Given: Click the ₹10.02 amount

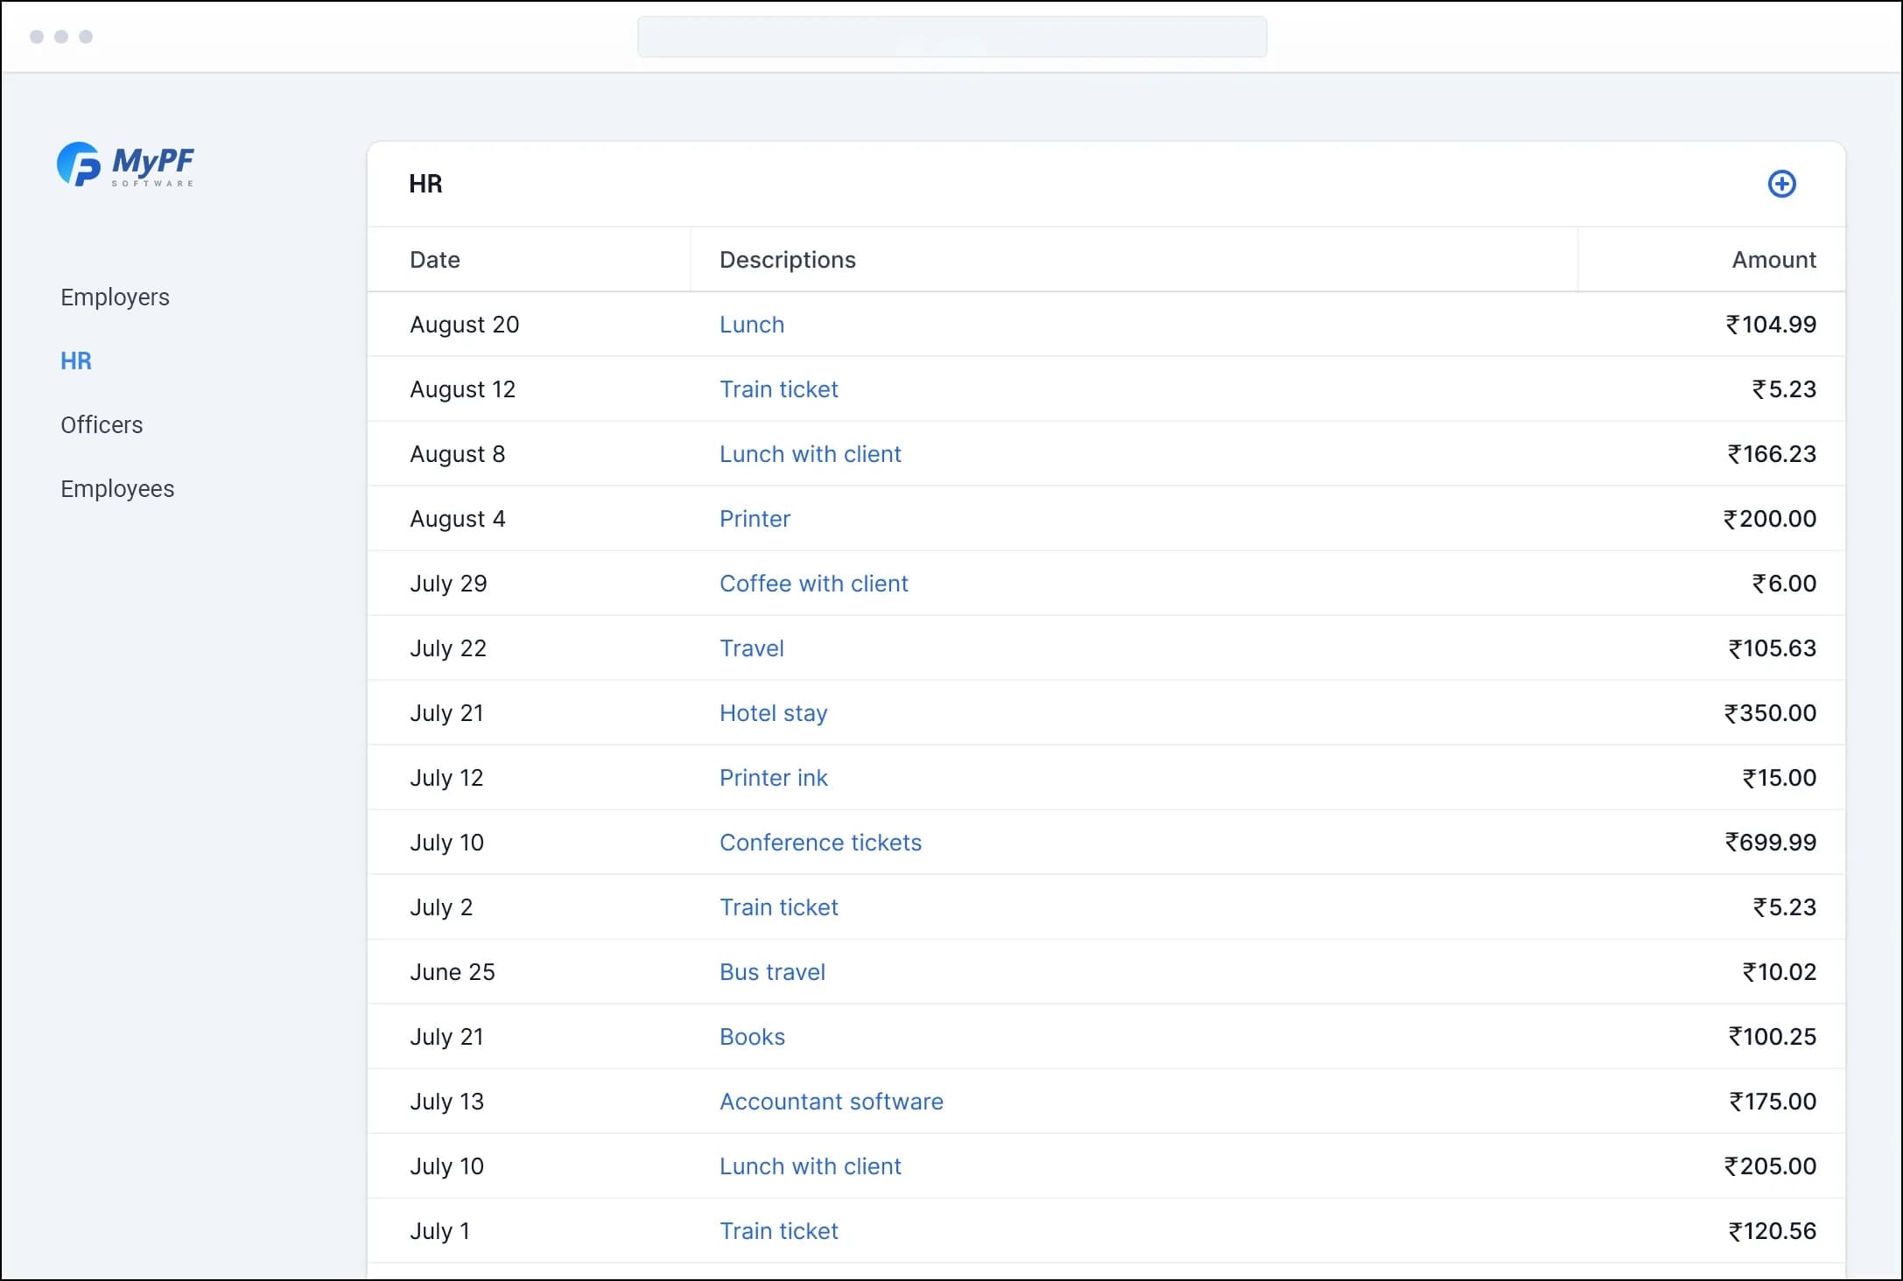Looking at the screenshot, I should [1780, 972].
